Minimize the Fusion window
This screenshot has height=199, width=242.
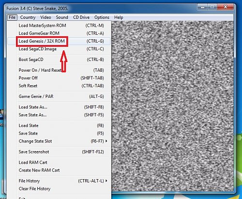coord(203,7)
